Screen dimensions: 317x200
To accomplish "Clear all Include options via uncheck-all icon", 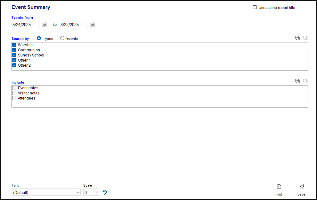I will point(305,81).
